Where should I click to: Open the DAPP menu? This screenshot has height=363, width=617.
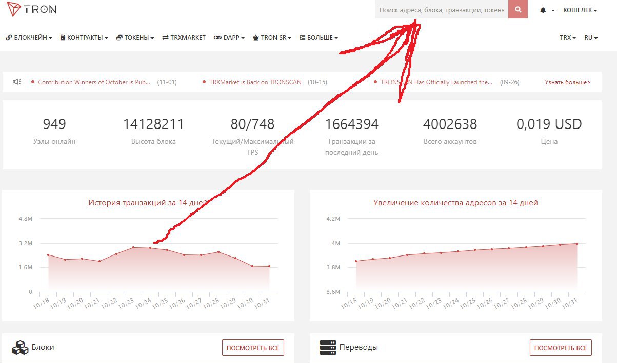point(229,38)
